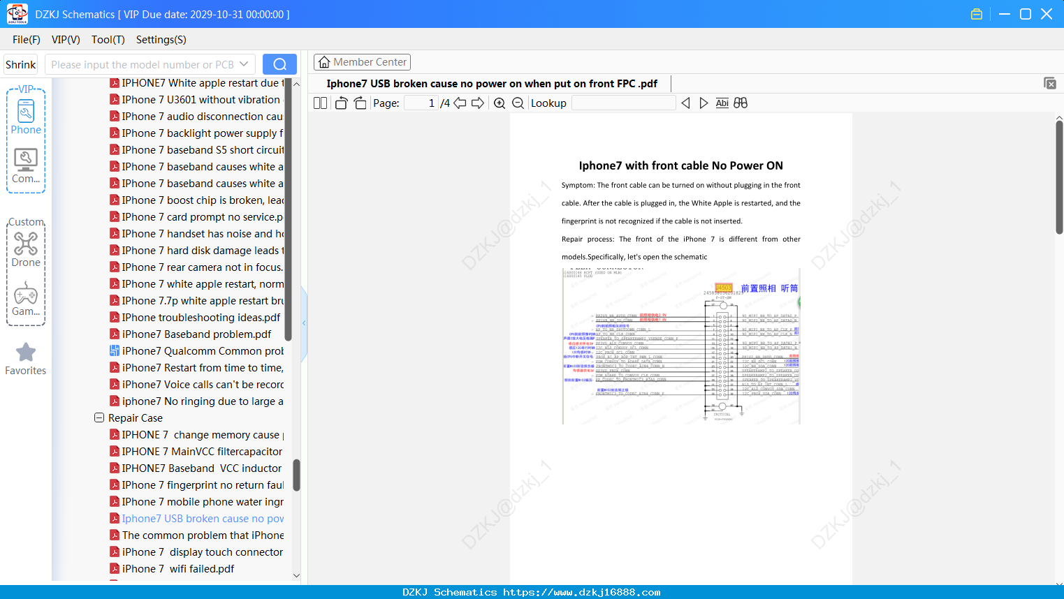
Task: Open the model number dropdown arrow
Action: pyautogui.click(x=244, y=64)
